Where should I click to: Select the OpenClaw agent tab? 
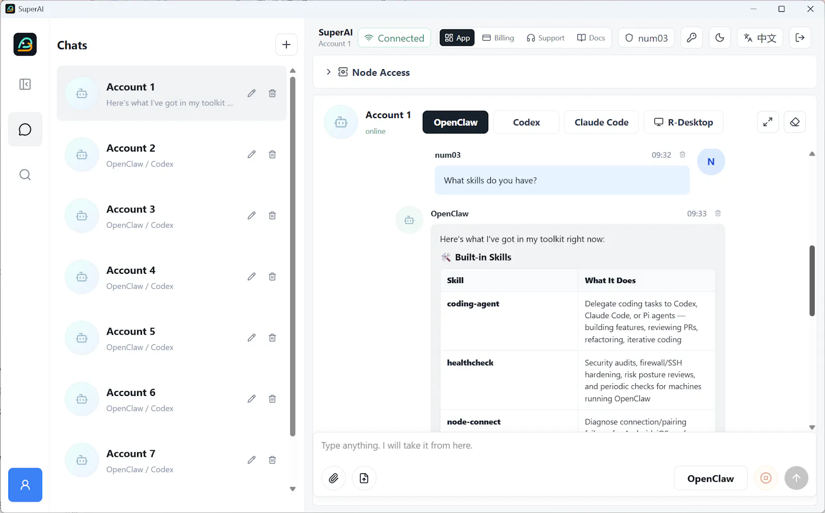click(x=455, y=122)
